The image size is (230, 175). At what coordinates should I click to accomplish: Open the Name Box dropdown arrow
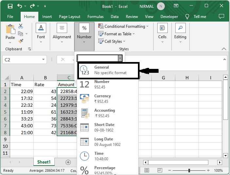click(44, 60)
